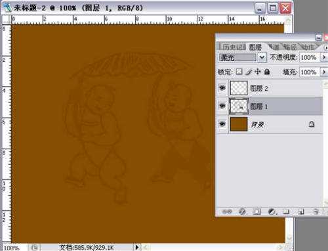Enable lock position option
Image resolution: width=328 pixels, height=251 pixels.
pos(258,72)
